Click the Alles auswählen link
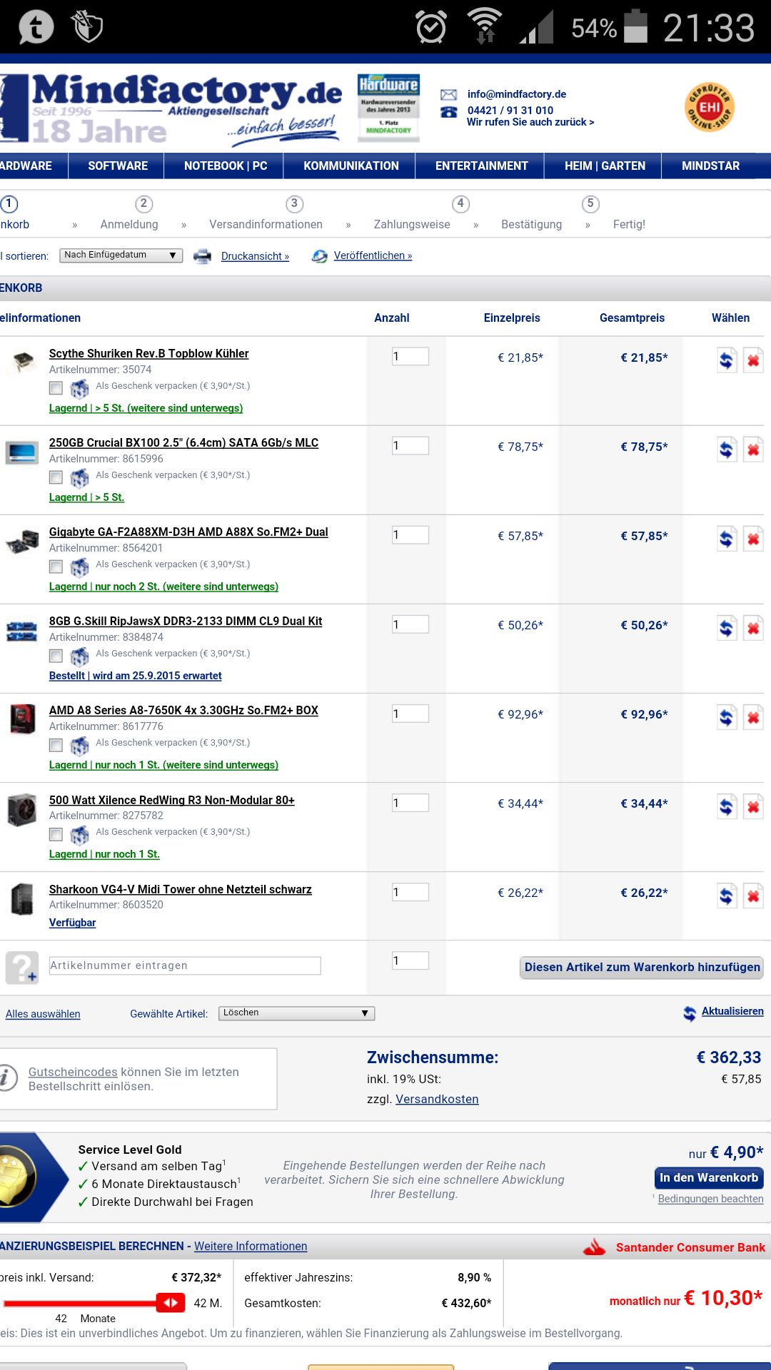The image size is (771, 1370). pyautogui.click(x=43, y=1014)
